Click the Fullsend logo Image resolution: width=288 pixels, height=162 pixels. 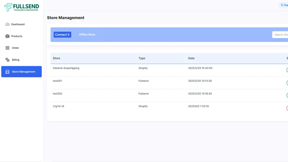(x=22, y=7)
